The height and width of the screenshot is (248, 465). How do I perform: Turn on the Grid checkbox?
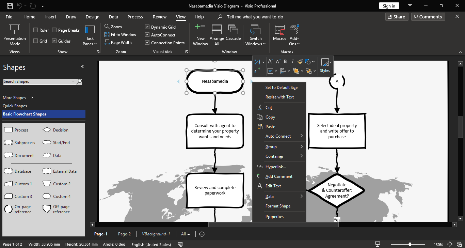tap(36, 41)
